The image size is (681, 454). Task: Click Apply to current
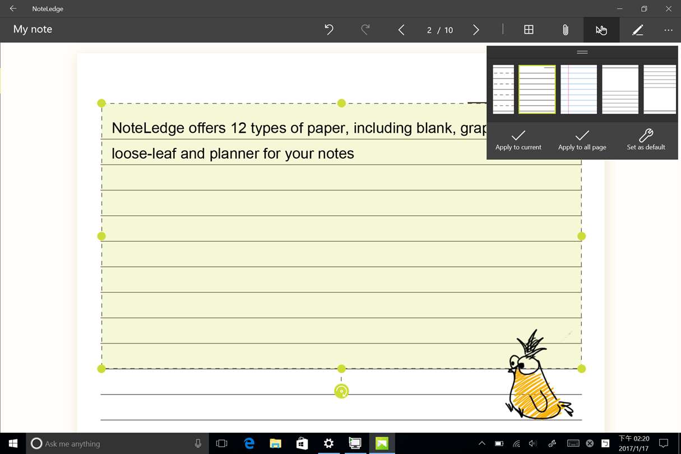coord(518,140)
